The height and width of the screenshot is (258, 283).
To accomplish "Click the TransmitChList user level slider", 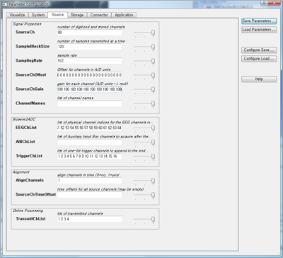I will pos(144,220).
